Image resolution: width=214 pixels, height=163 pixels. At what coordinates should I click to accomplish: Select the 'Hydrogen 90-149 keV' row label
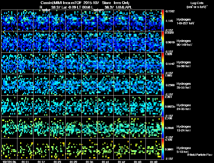184,43
